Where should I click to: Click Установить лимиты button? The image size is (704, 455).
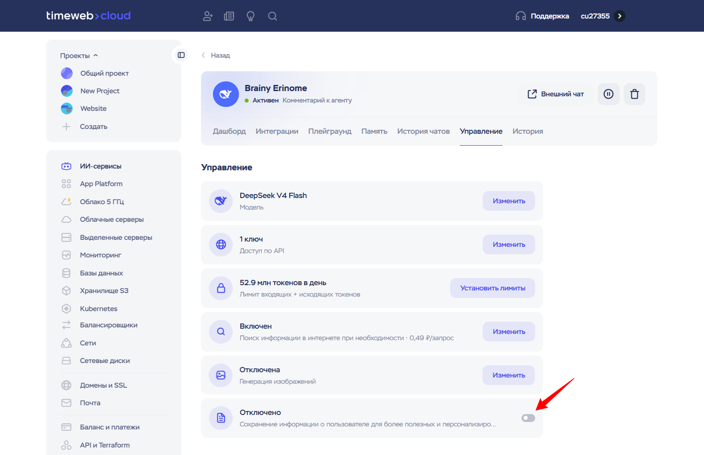[x=492, y=288]
